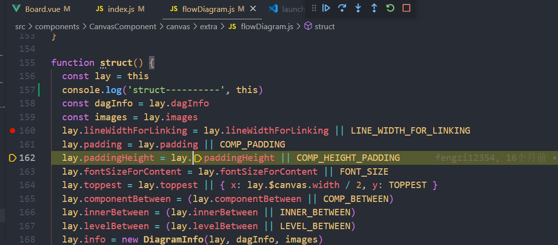The height and width of the screenshot is (245, 558).
Task: Click the components breadcrumb
Action: pos(57,26)
